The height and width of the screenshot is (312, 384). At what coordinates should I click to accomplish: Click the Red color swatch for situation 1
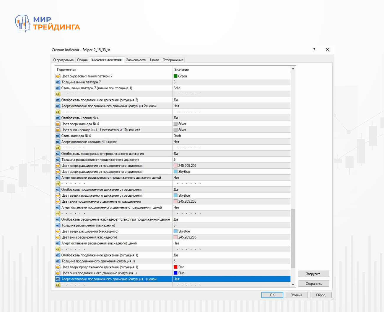click(175, 267)
